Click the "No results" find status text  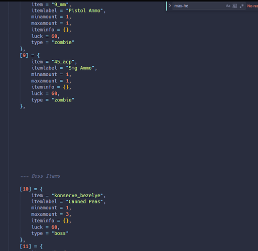pos(252,6)
